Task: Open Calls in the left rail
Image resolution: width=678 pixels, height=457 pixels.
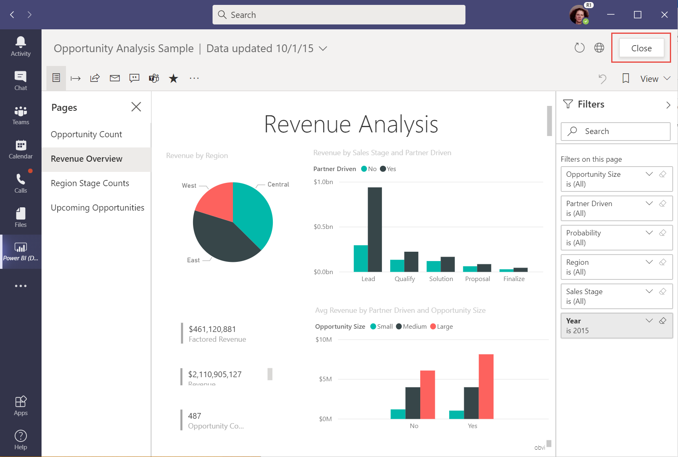Action: (x=20, y=183)
